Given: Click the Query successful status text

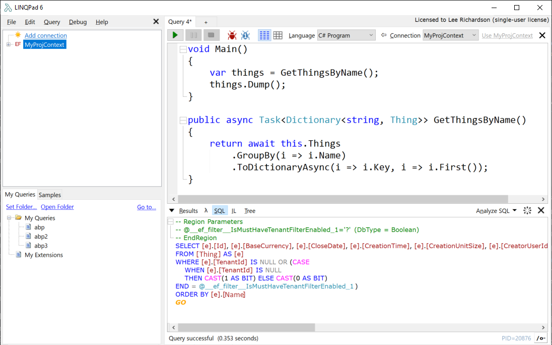Looking at the screenshot, I should tap(214, 338).
